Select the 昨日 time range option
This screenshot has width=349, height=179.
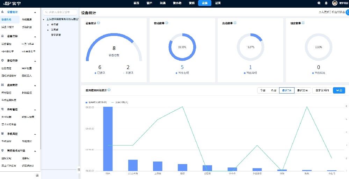click(274, 90)
